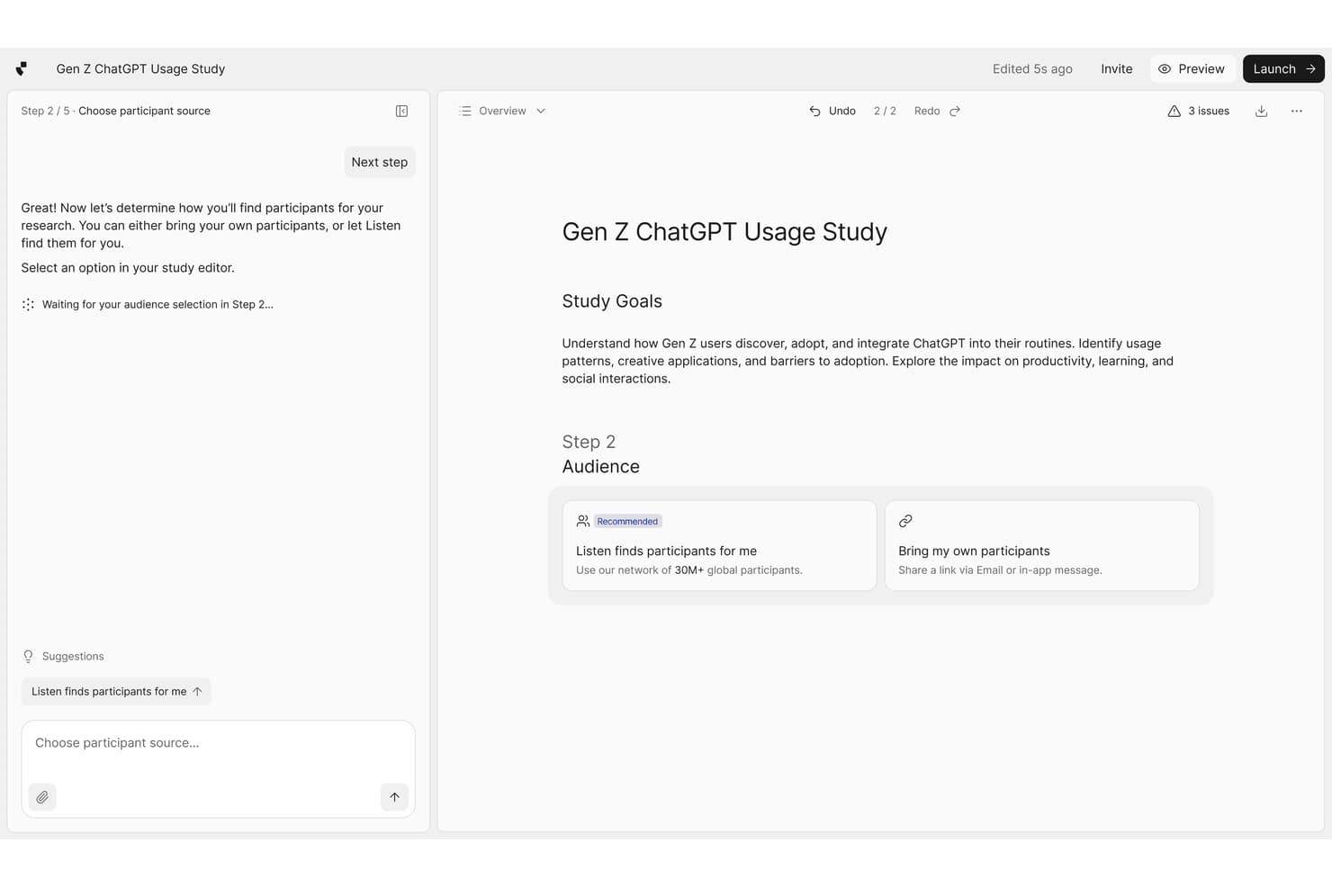Click the Listen finds participants suggestion chip
Image resolution: width=1332 pixels, height=888 pixels.
116,691
